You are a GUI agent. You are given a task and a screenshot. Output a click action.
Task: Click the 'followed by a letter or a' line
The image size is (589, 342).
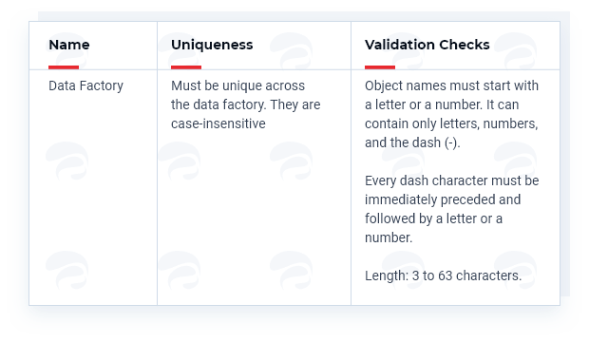433,218
